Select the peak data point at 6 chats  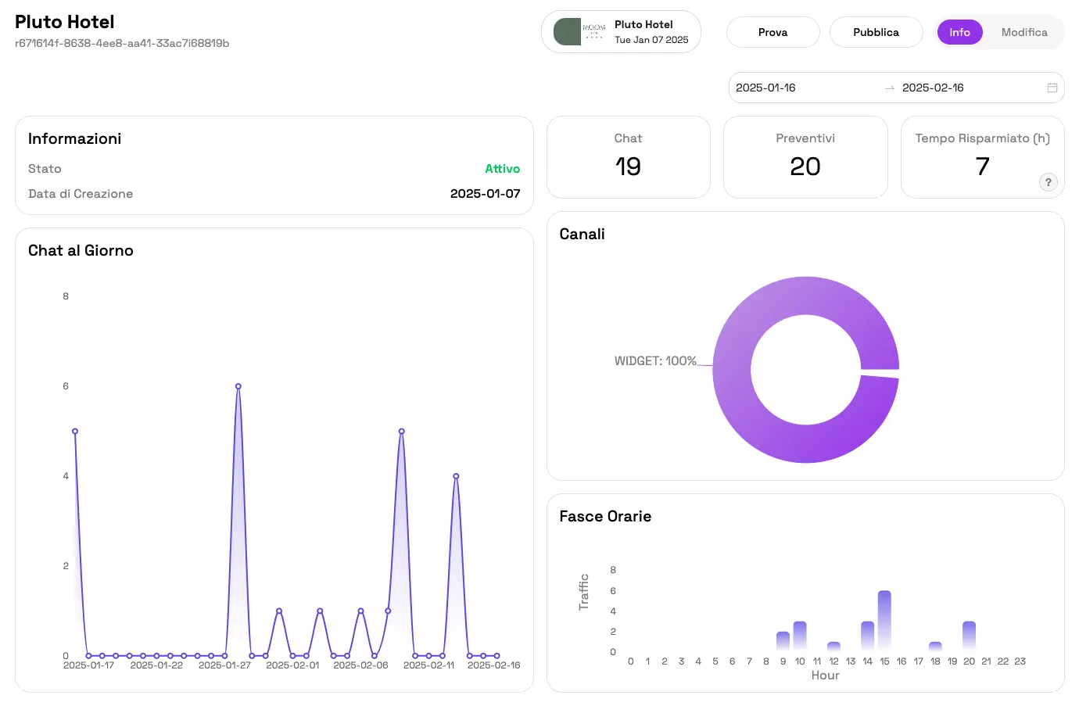point(238,386)
